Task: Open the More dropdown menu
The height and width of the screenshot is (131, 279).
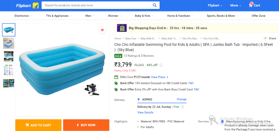Action: (x=236, y=5)
